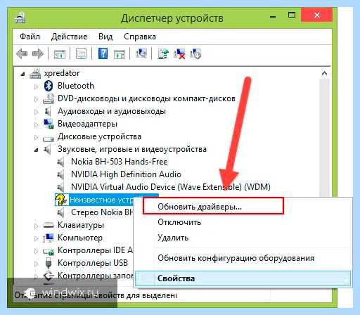The height and width of the screenshot is (315, 360).
Task: Expand DVD-дисководы category arrow
Action: tap(36, 99)
